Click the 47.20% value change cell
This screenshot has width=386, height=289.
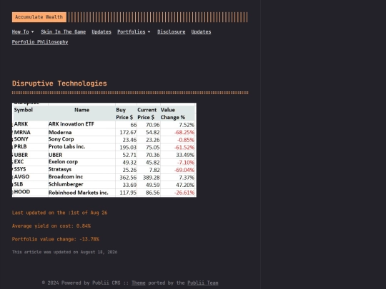185,185
